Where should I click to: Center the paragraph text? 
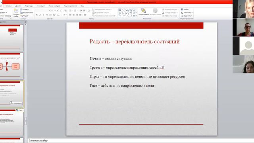tap(74, 15)
